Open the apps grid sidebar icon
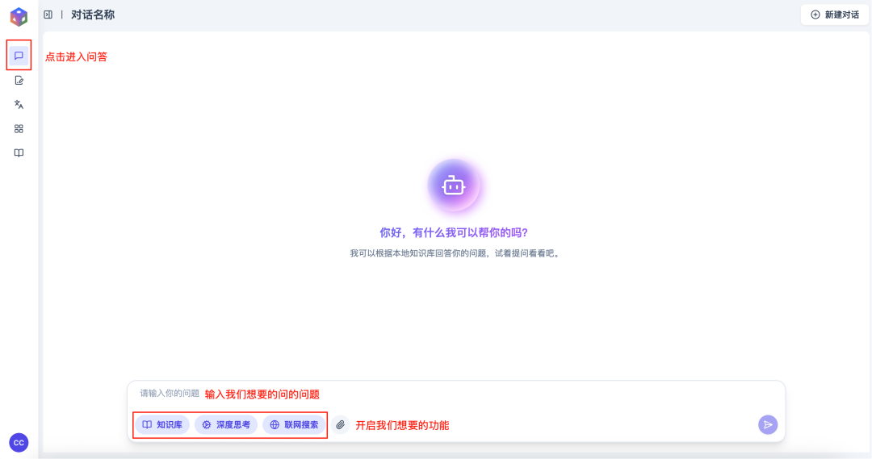Screen dimensions: 872x459 (x=19, y=129)
